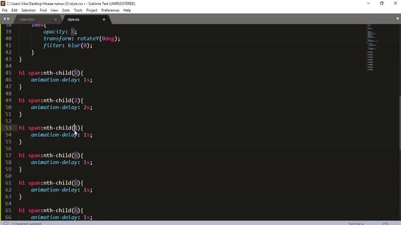
Task: Open the Find menu
Action: pos(43,10)
